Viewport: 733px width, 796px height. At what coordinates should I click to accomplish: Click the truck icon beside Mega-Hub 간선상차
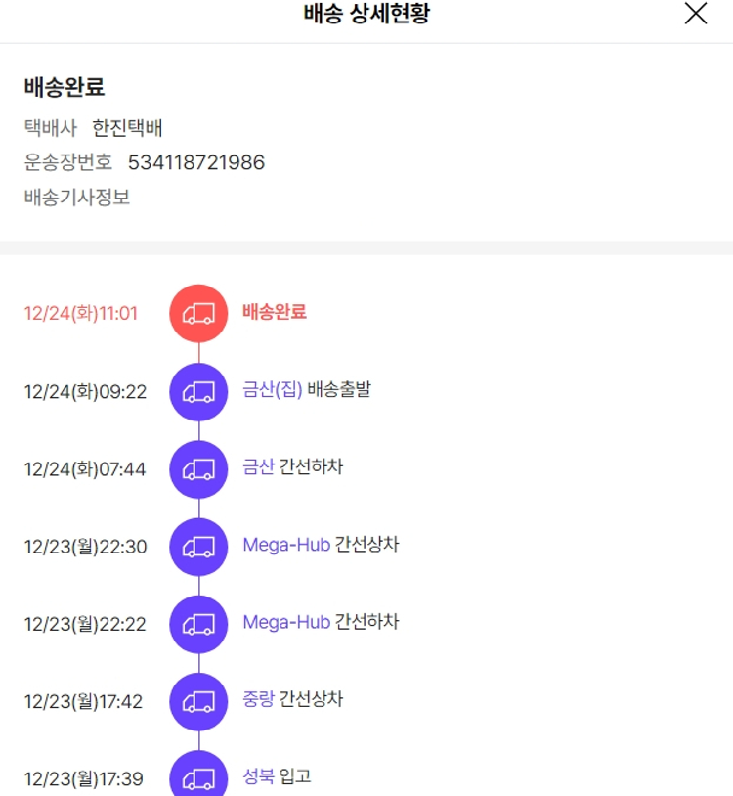pos(198,547)
